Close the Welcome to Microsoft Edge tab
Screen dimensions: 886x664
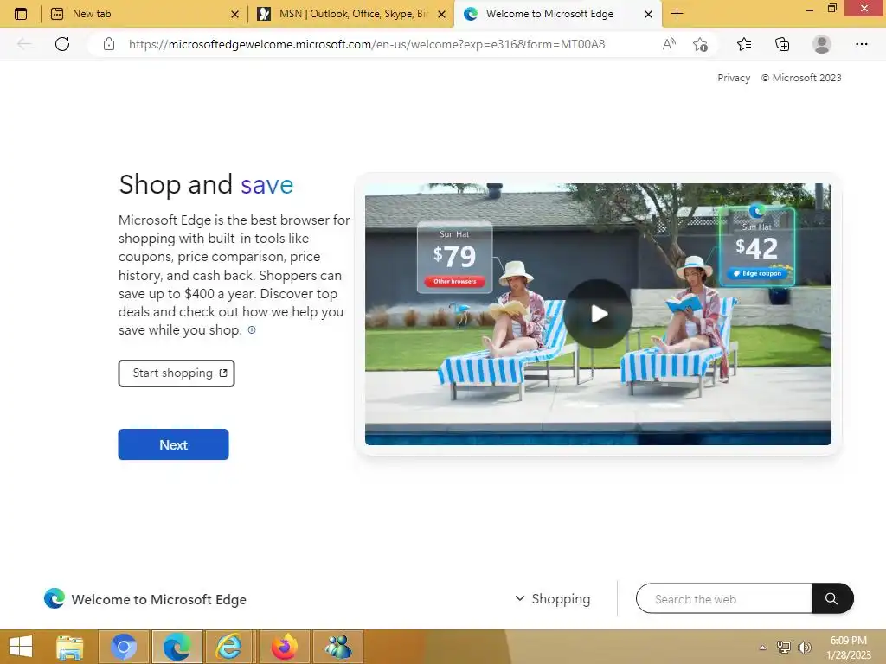[x=649, y=14]
